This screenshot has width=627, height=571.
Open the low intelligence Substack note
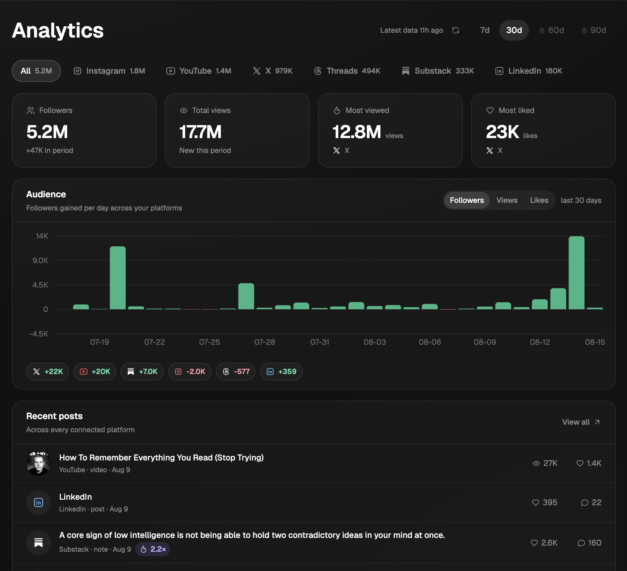(x=252, y=535)
